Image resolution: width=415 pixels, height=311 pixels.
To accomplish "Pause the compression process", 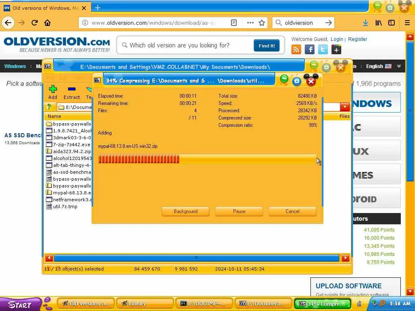I will point(239,211).
